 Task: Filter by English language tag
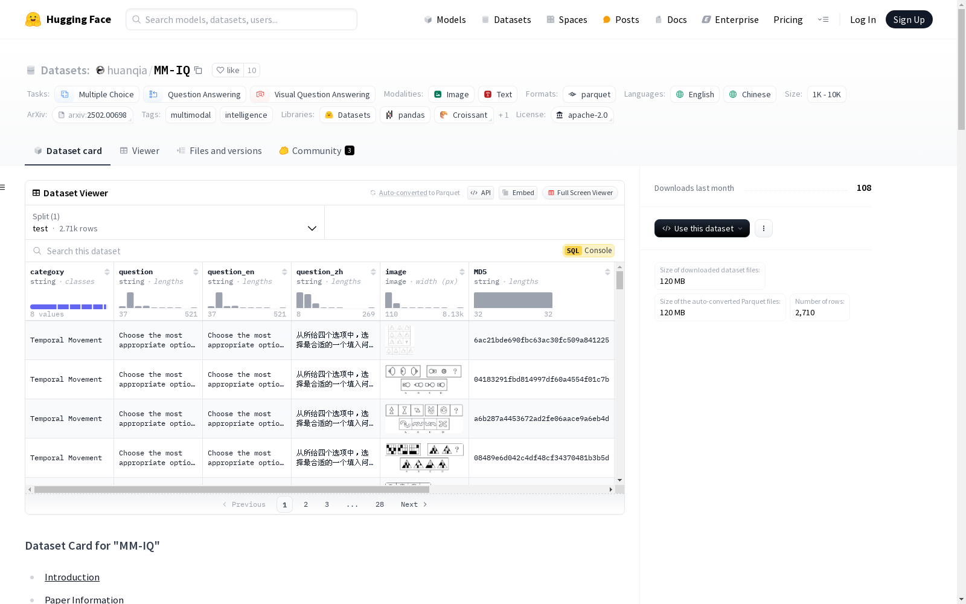pyautogui.click(x=695, y=94)
